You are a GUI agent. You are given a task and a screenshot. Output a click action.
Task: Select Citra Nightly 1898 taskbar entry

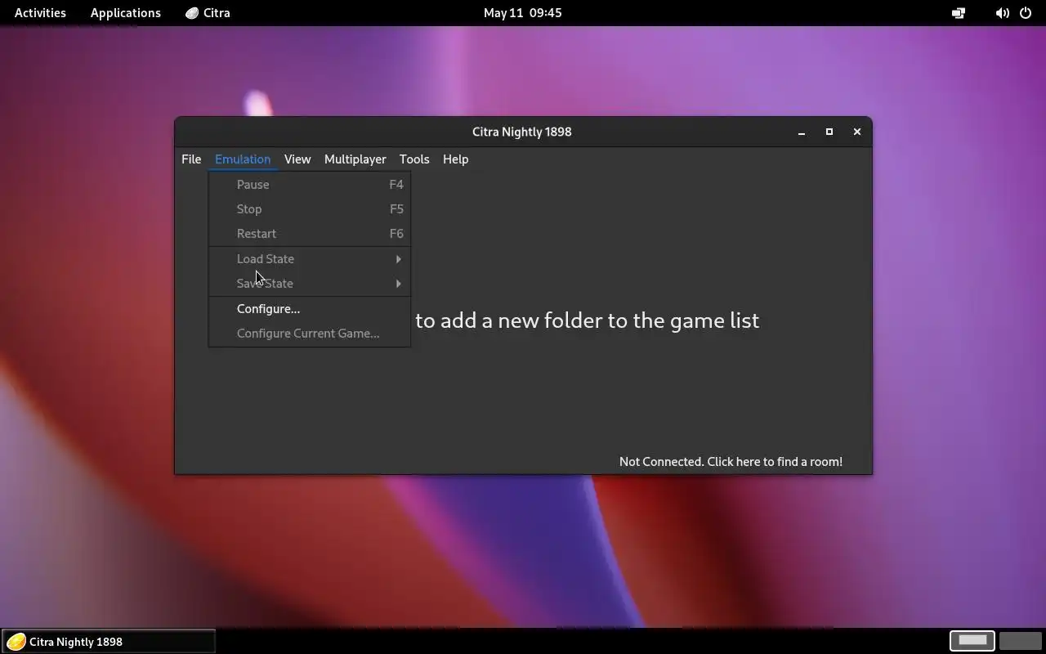click(109, 642)
